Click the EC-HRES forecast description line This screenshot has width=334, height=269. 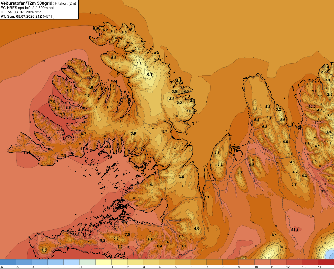click(27, 8)
